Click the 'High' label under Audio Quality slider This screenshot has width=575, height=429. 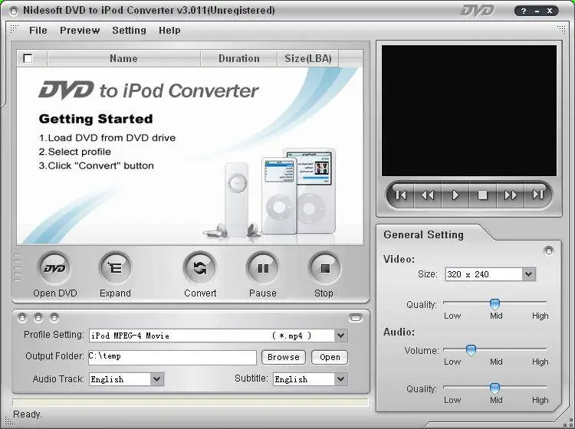coord(540,400)
